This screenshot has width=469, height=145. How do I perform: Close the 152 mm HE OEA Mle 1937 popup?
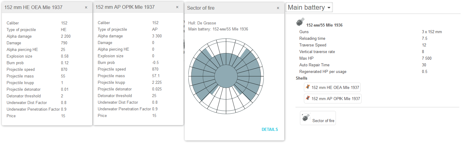click(x=86, y=8)
